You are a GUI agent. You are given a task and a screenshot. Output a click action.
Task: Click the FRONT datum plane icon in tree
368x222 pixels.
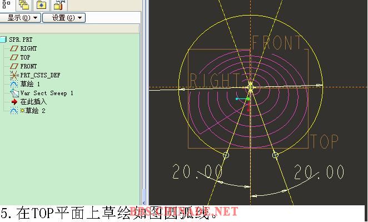(x=14, y=66)
